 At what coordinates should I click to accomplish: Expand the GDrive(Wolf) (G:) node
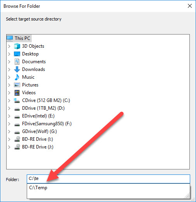click(9, 131)
